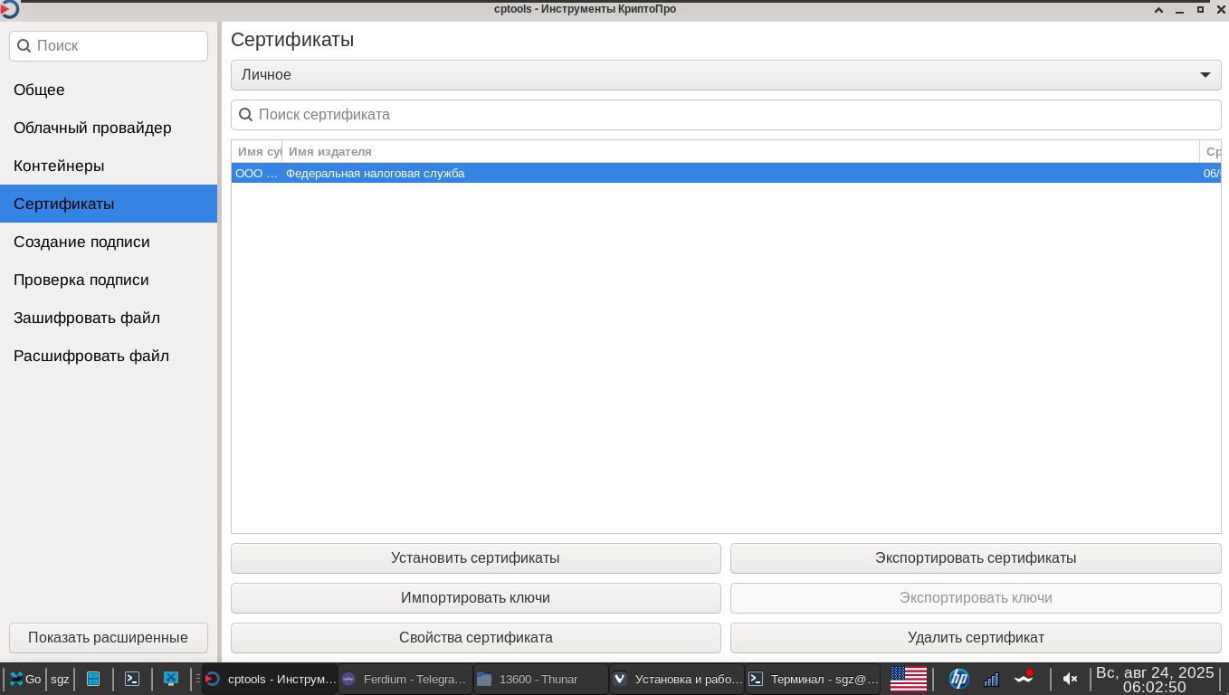Screen dimensions: 1229x695
Task: Open the Облачный провайдер section
Action: point(109,128)
